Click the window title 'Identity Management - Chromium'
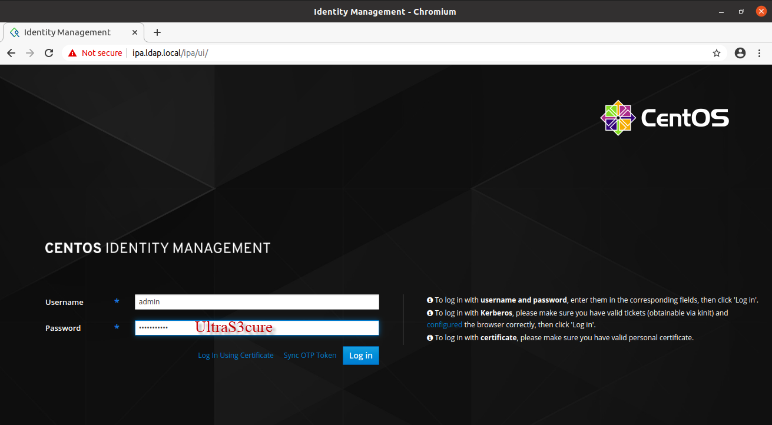Screen dimensions: 772x425 [x=385, y=11]
